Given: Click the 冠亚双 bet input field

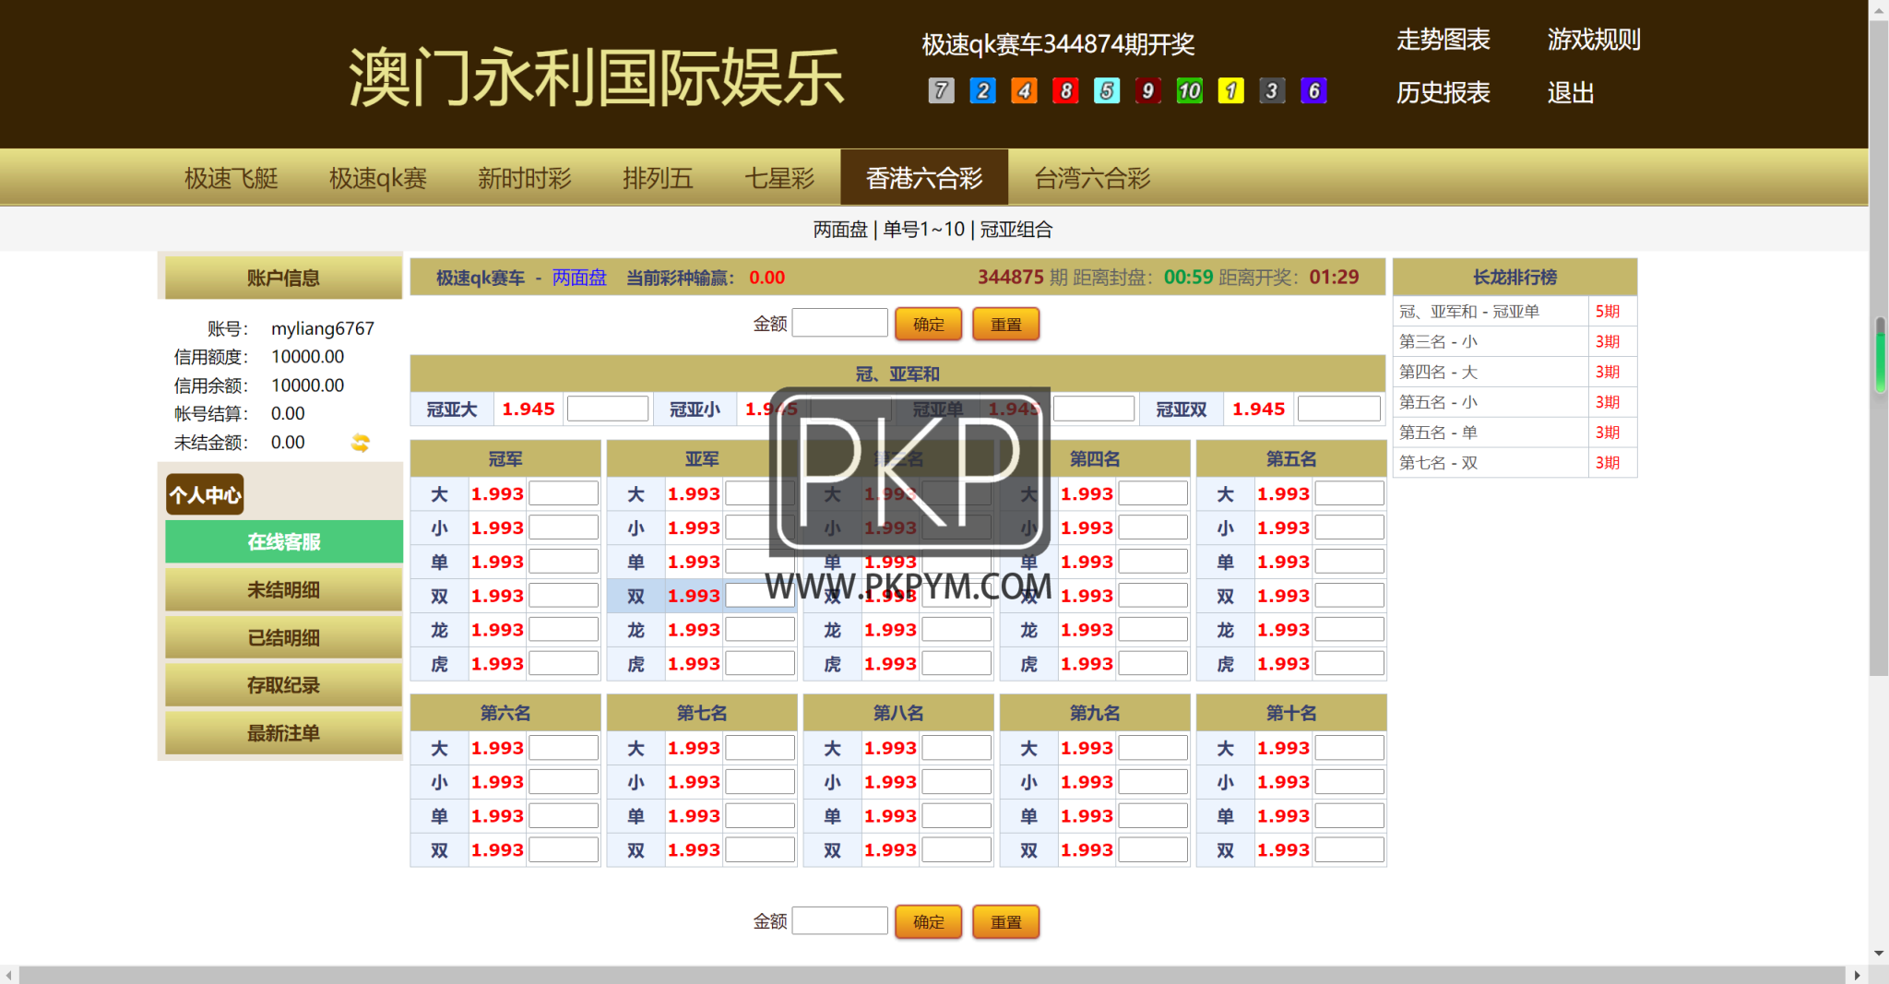Looking at the screenshot, I should coord(1338,409).
